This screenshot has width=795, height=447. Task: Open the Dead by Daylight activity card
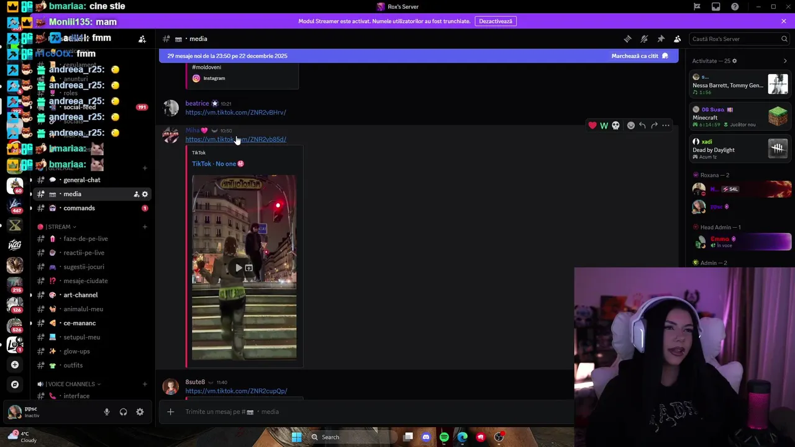click(x=740, y=149)
